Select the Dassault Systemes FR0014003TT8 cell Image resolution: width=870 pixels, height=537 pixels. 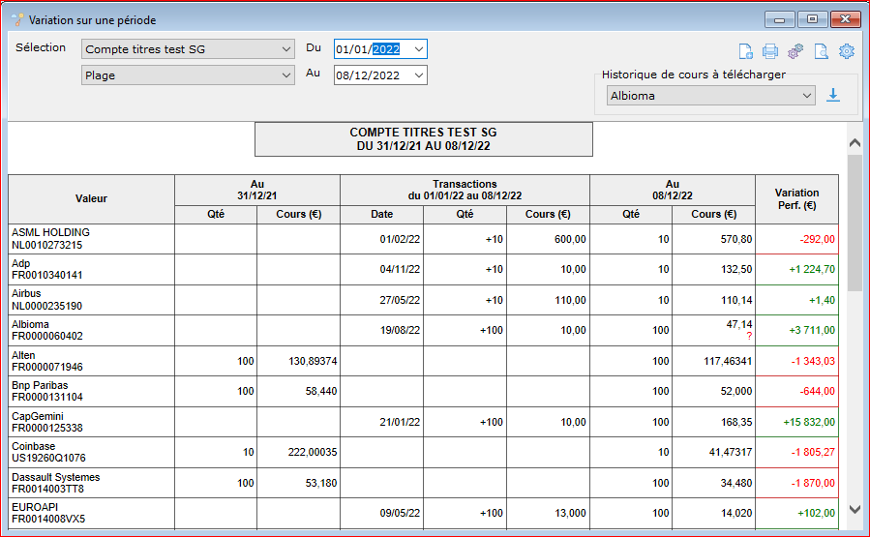pyautogui.click(x=92, y=483)
